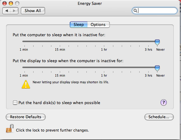Open the Schedule dialog
The image size is (181, 140).
click(x=159, y=117)
